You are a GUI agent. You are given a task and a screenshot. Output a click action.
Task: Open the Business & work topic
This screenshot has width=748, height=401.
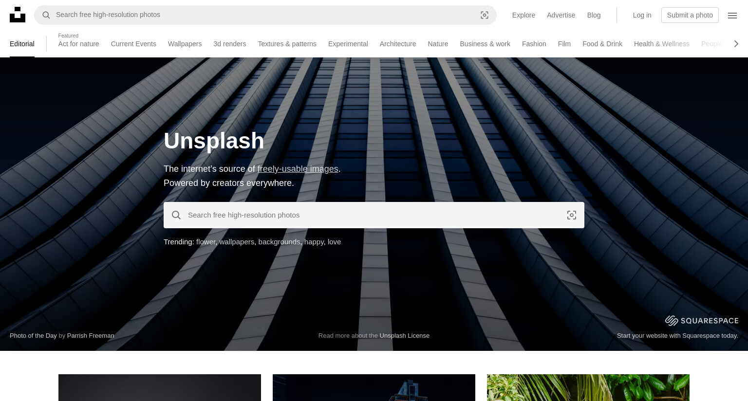click(x=485, y=44)
